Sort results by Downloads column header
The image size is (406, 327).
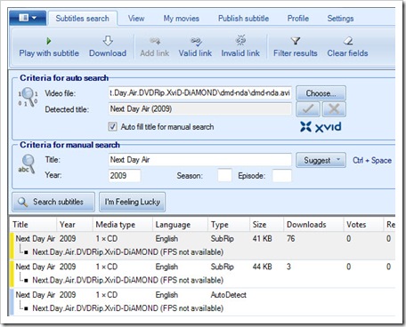pyautogui.click(x=313, y=225)
